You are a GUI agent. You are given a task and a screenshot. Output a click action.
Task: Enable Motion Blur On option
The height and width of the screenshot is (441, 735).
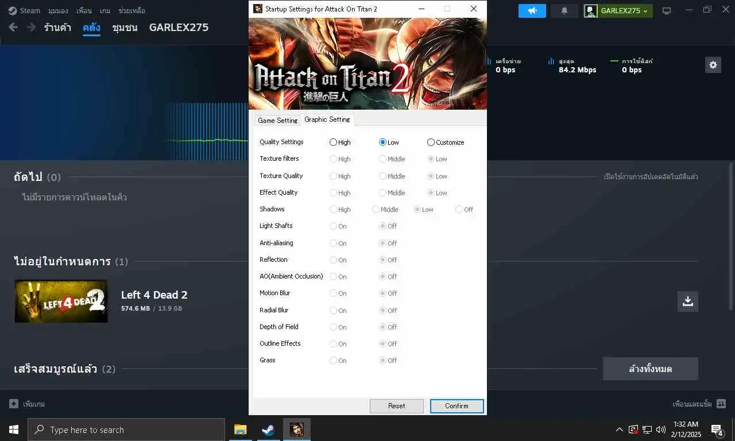click(338, 293)
